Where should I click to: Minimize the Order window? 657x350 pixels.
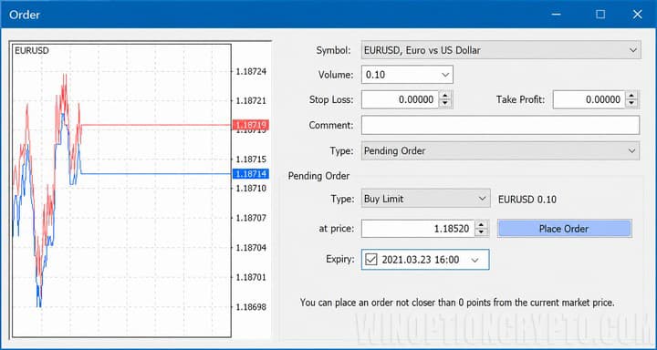[556, 15]
